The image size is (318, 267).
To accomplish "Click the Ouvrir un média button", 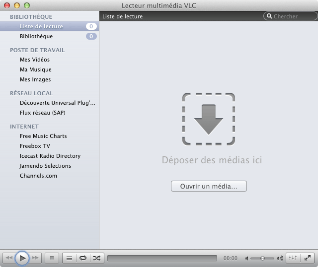I will (x=209, y=186).
